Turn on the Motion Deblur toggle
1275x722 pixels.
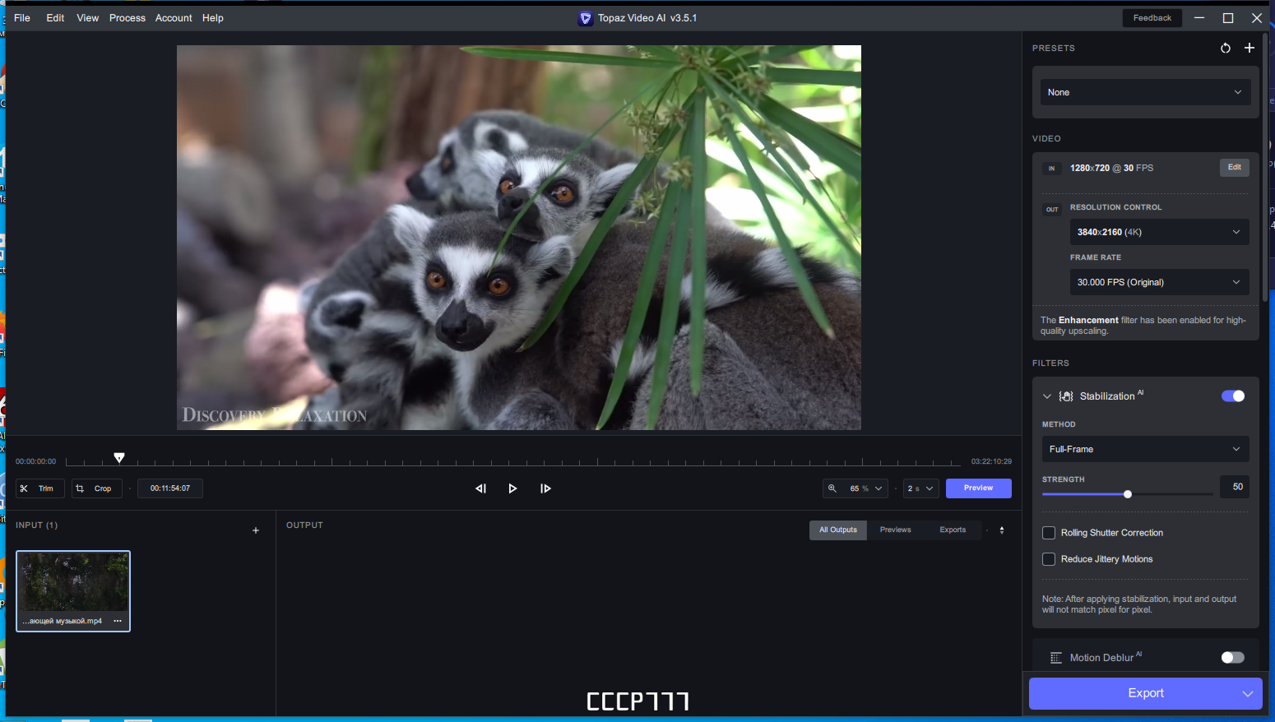pyautogui.click(x=1232, y=658)
